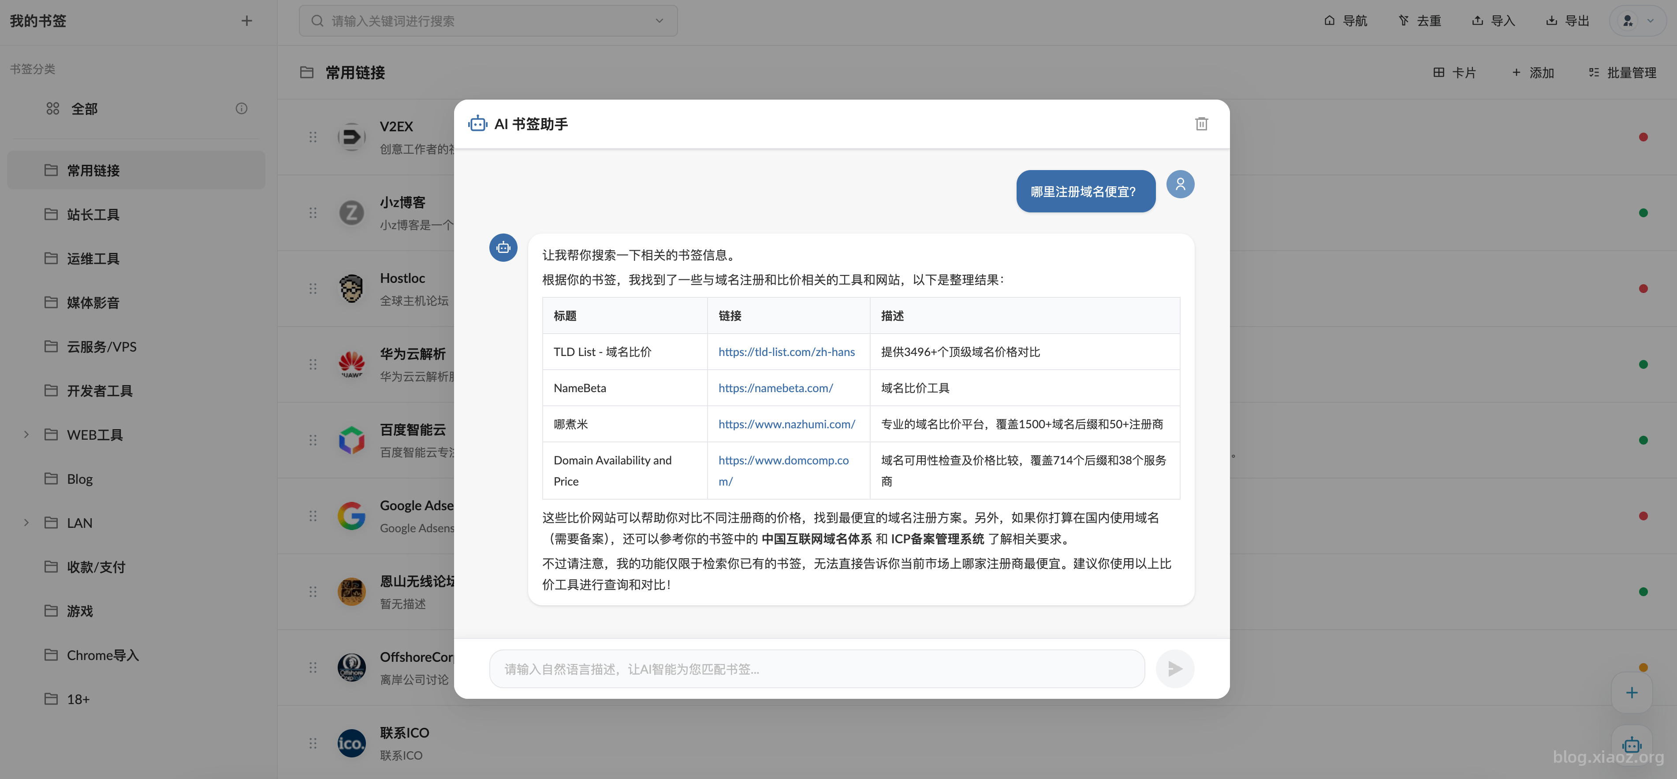
Task: Expand the WEB工具 folder arrow
Action: pyautogui.click(x=26, y=435)
